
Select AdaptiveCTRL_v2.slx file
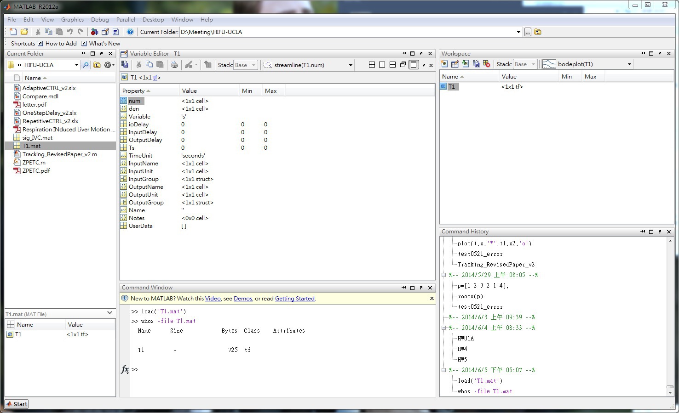click(49, 88)
